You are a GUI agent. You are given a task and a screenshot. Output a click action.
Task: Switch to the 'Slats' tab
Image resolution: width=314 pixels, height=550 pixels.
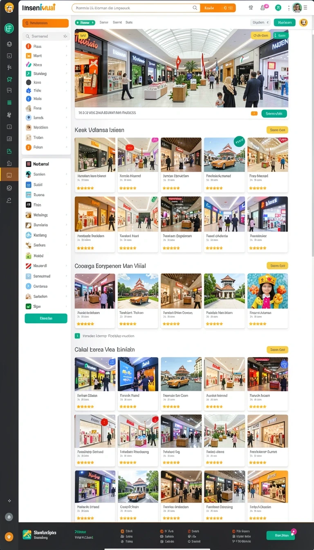tap(129, 23)
